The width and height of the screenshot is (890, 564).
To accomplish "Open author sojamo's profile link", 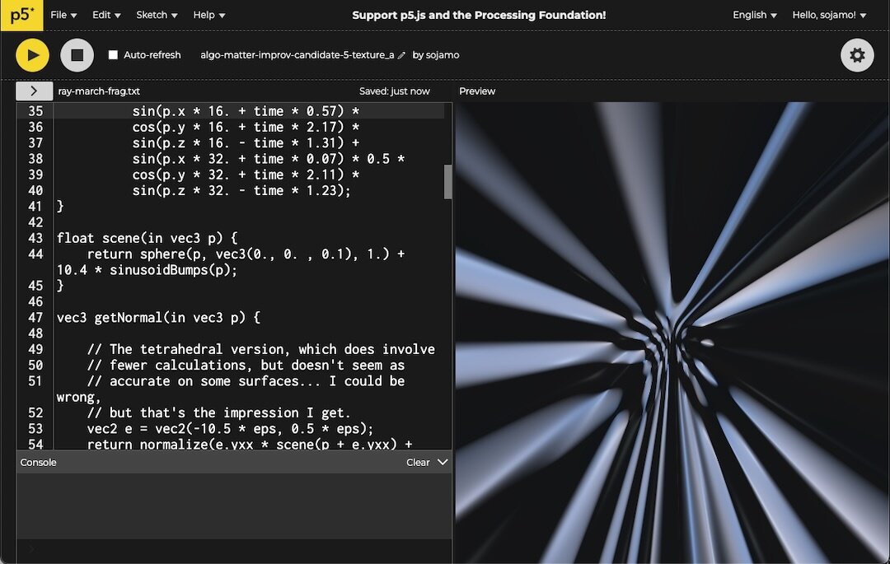I will coord(443,55).
